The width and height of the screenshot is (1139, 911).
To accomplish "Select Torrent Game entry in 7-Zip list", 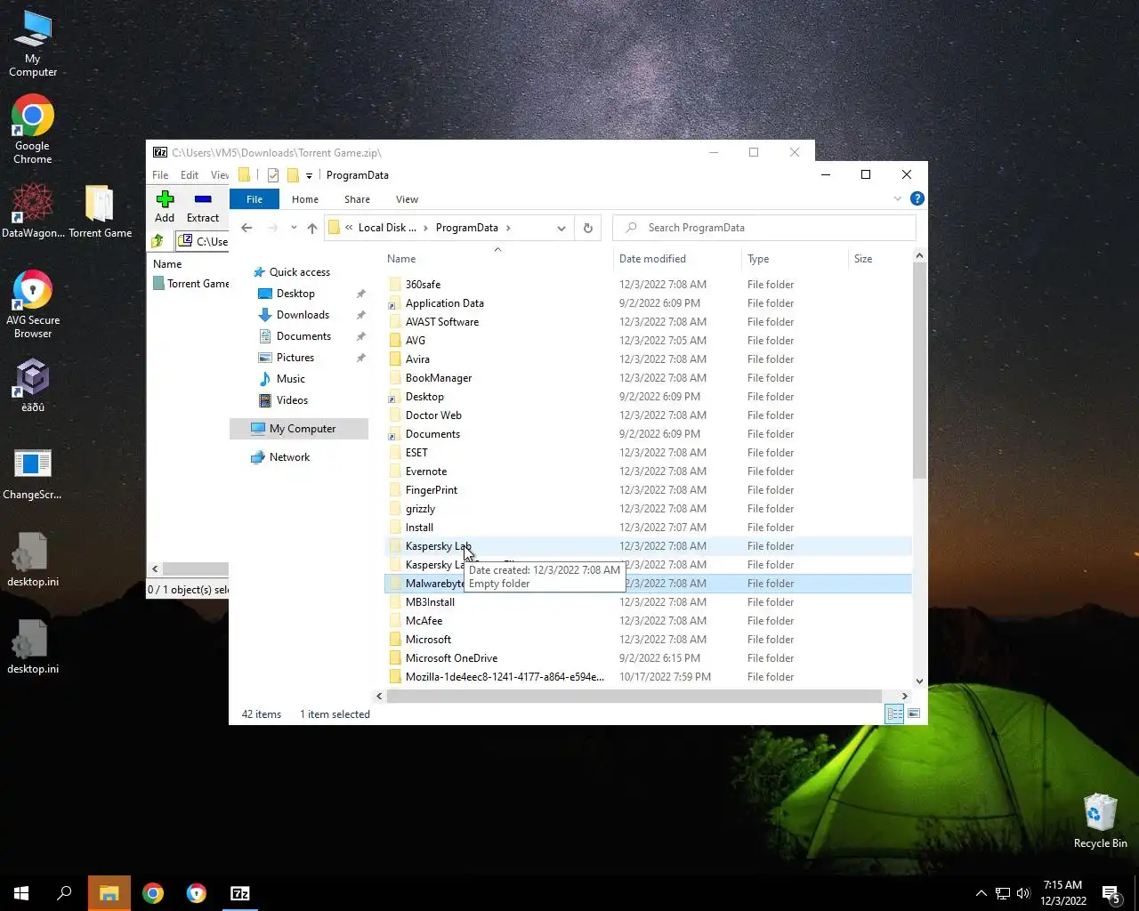I will click(x=190, y=284).
